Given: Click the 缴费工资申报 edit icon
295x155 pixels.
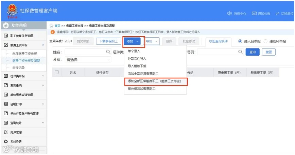Looking at the screenshot, I should point(6,45).
